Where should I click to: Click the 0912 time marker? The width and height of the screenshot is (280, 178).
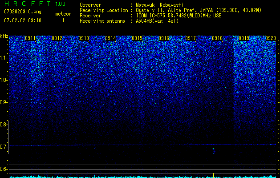click(57, 38)
